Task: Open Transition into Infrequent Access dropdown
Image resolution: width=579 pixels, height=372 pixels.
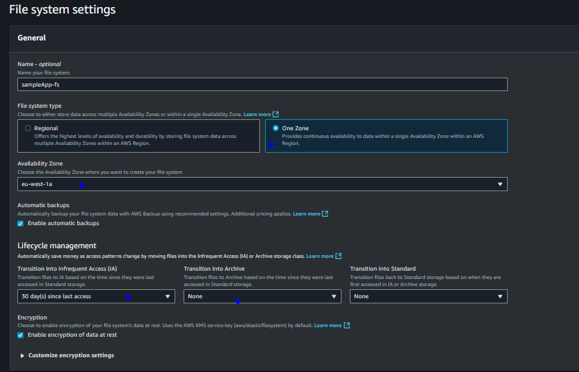Action: point(96,296)
